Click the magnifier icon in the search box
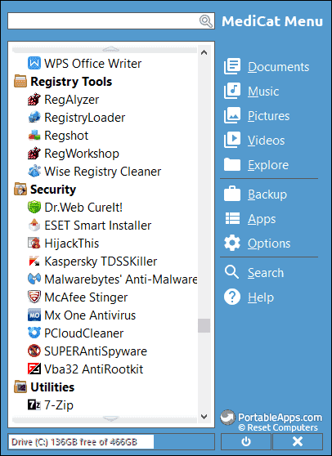 click(206, 21)
